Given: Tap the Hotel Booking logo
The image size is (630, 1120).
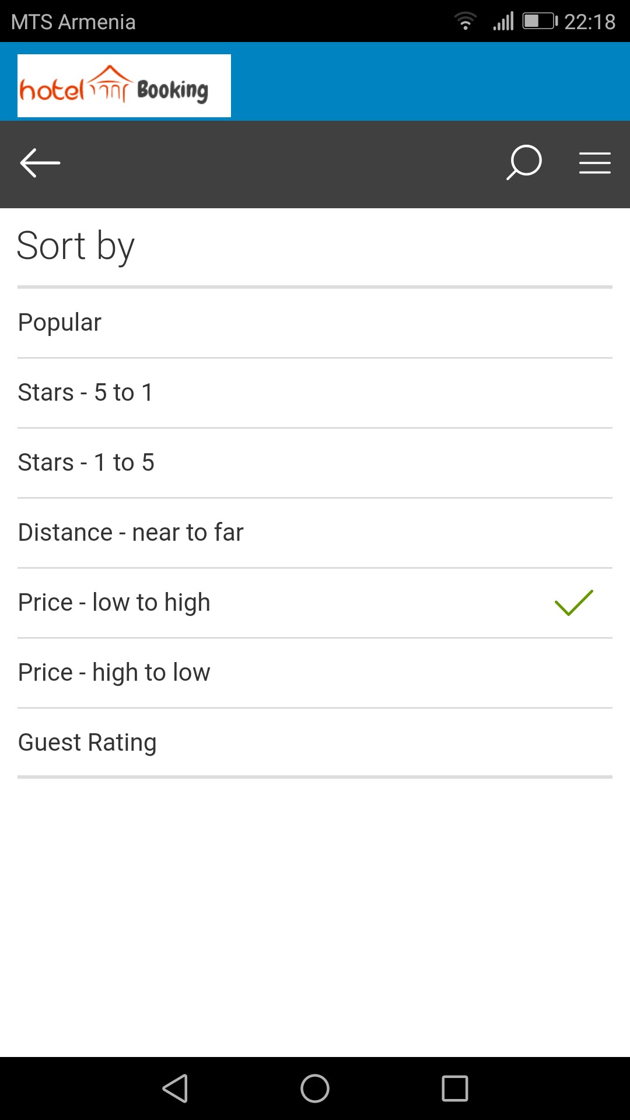Looking at the screenshot, I should pyautogui.click(x=124, y=86).
